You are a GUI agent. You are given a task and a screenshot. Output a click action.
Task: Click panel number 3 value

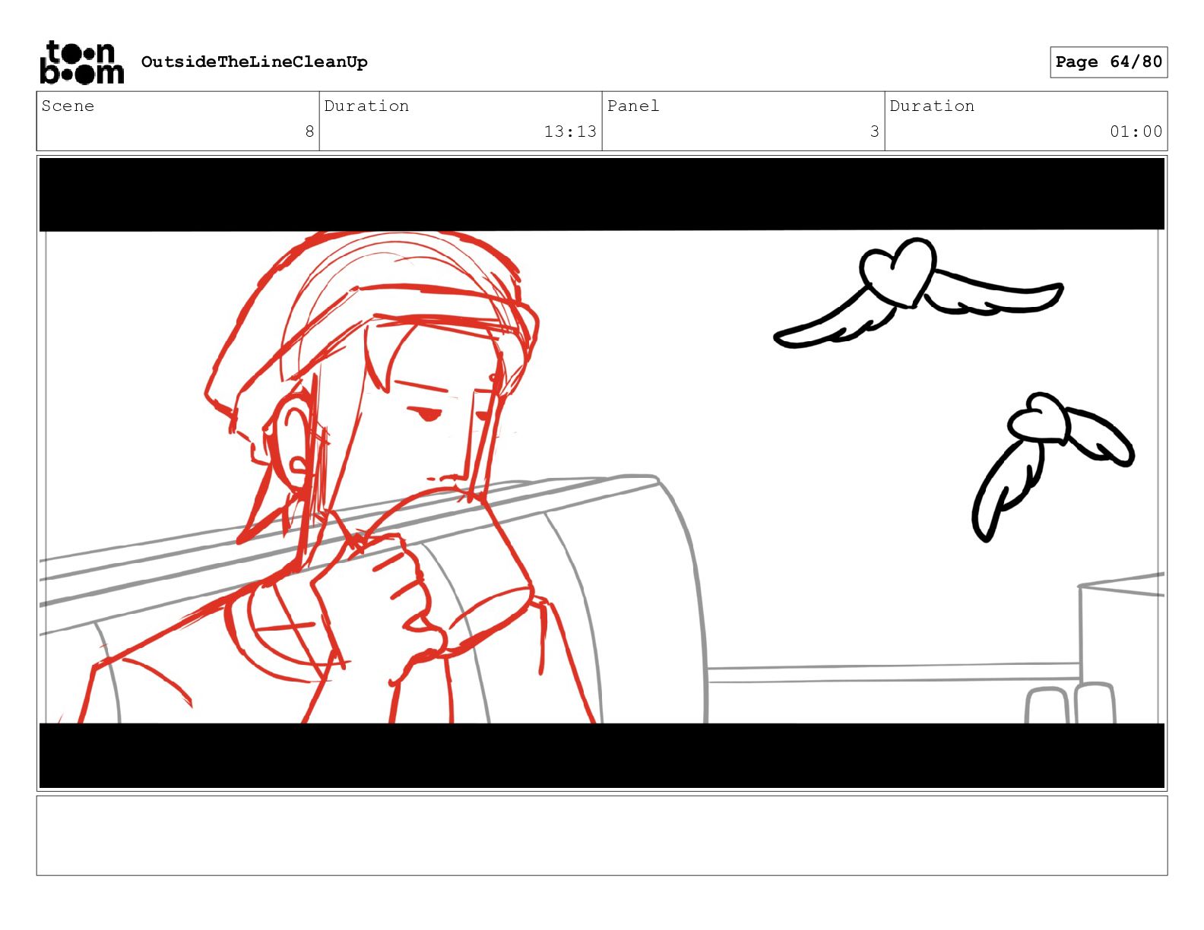pyautogui.click(x=875, y=131)
